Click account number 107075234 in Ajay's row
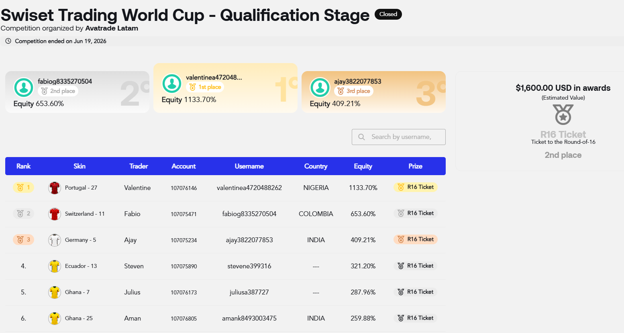The image size is (624, 333). [x=184, y=240]
